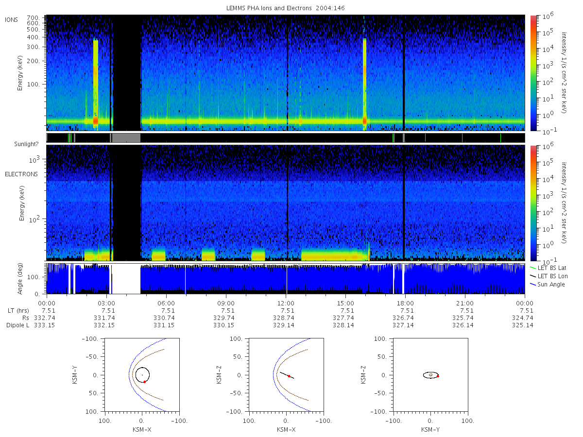This screenshot has height=437, width=583.
Task: Click the black data gap in the ion spectrogram
Action: coord(127,73)
